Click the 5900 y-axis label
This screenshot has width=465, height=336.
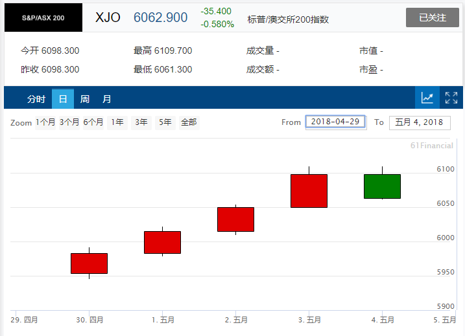(x=446, y=306)
